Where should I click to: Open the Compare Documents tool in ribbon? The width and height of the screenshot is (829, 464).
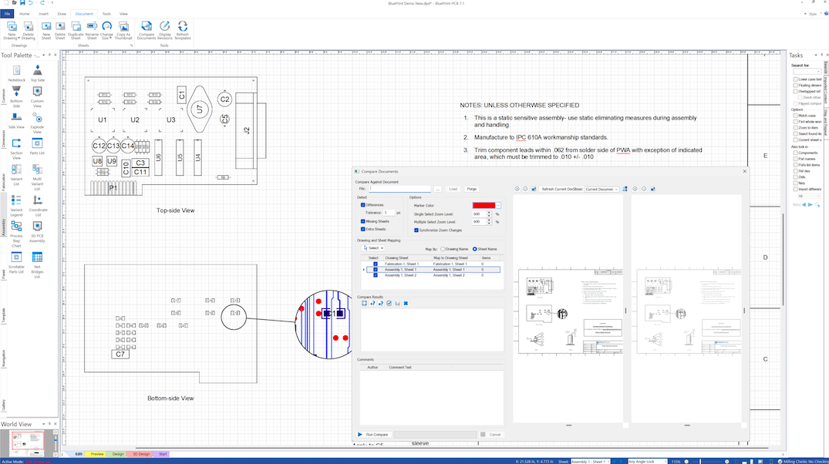[x=147, y=31]
